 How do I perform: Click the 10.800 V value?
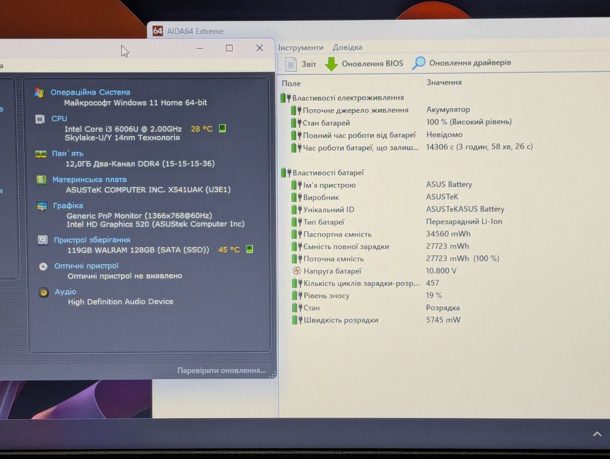coord(441,271)
